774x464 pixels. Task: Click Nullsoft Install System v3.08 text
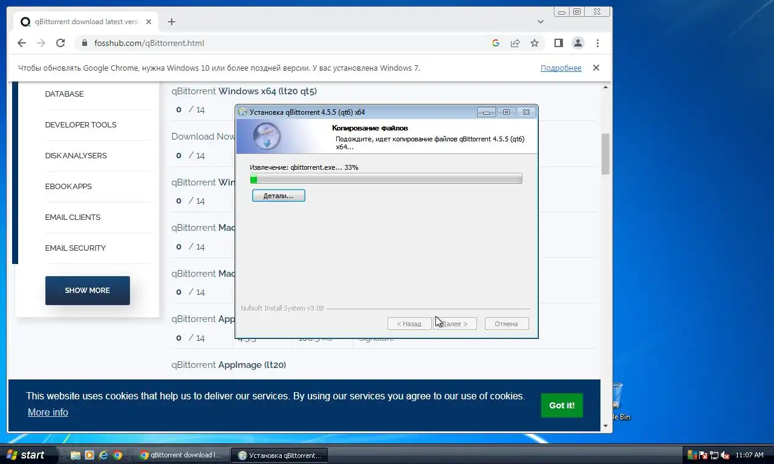282,308
